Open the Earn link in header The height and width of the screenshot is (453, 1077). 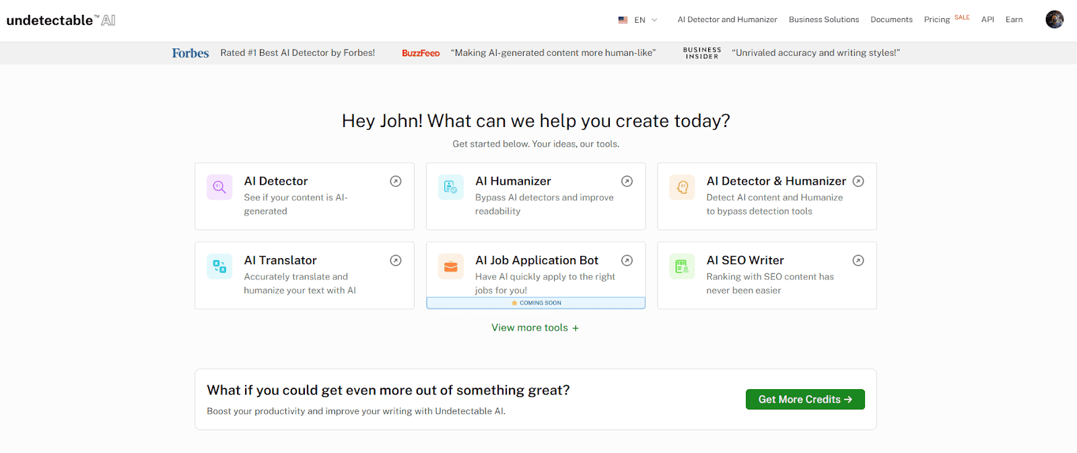coord(1014,19)
